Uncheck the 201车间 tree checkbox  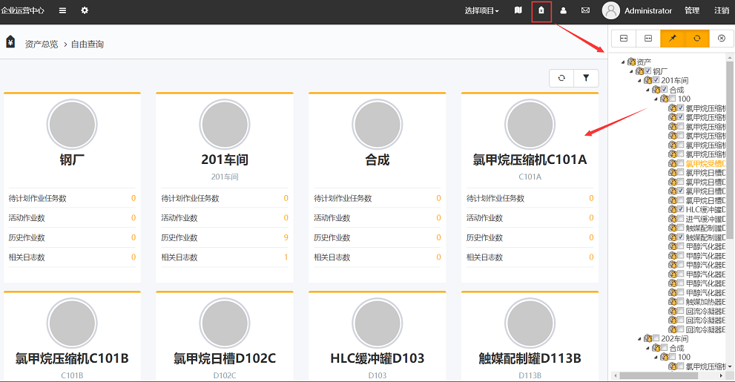(x=656, y=80)
